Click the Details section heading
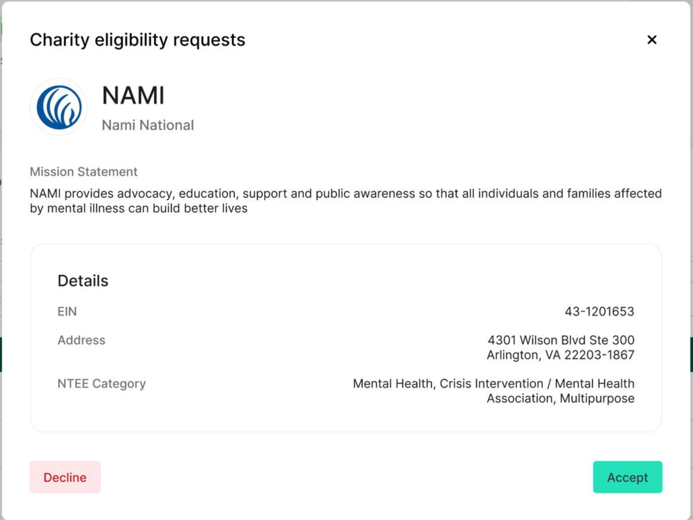The image size is (693, 520). (83, 281)
